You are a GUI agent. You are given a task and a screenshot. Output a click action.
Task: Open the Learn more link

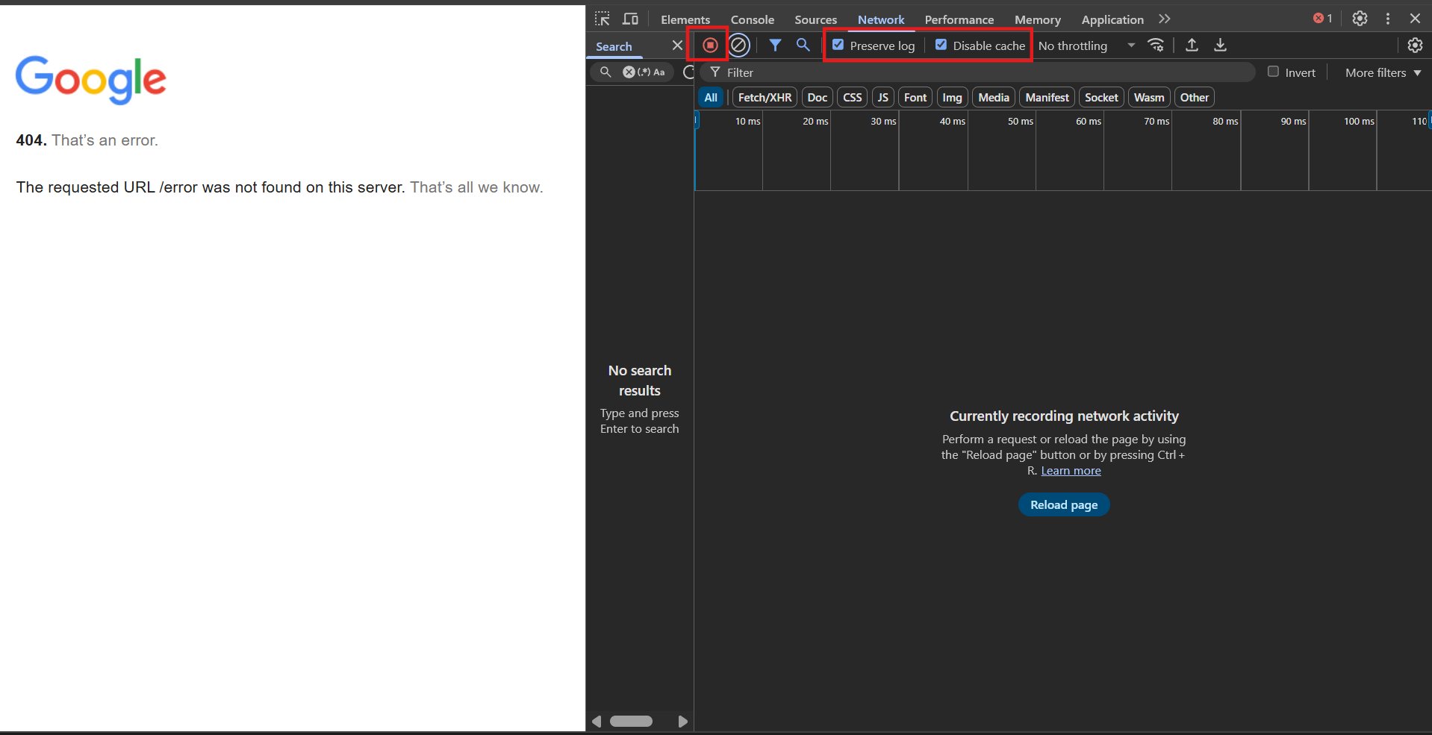click(x=1071, y=470)
